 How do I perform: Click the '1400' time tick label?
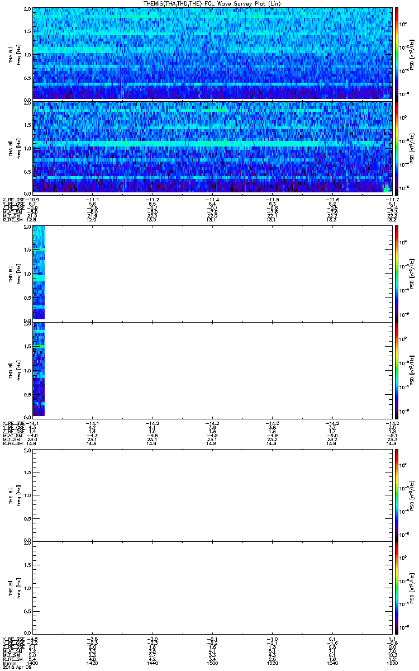pos(33,662)
